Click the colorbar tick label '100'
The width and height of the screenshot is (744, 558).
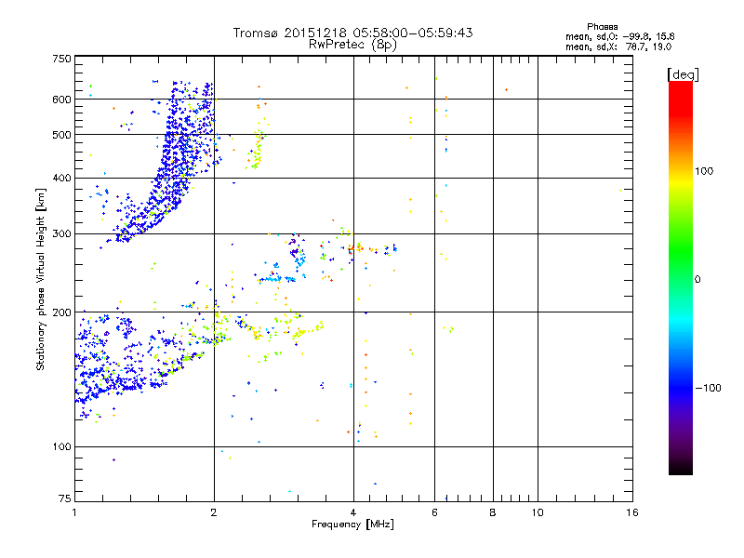pos(704,171)
